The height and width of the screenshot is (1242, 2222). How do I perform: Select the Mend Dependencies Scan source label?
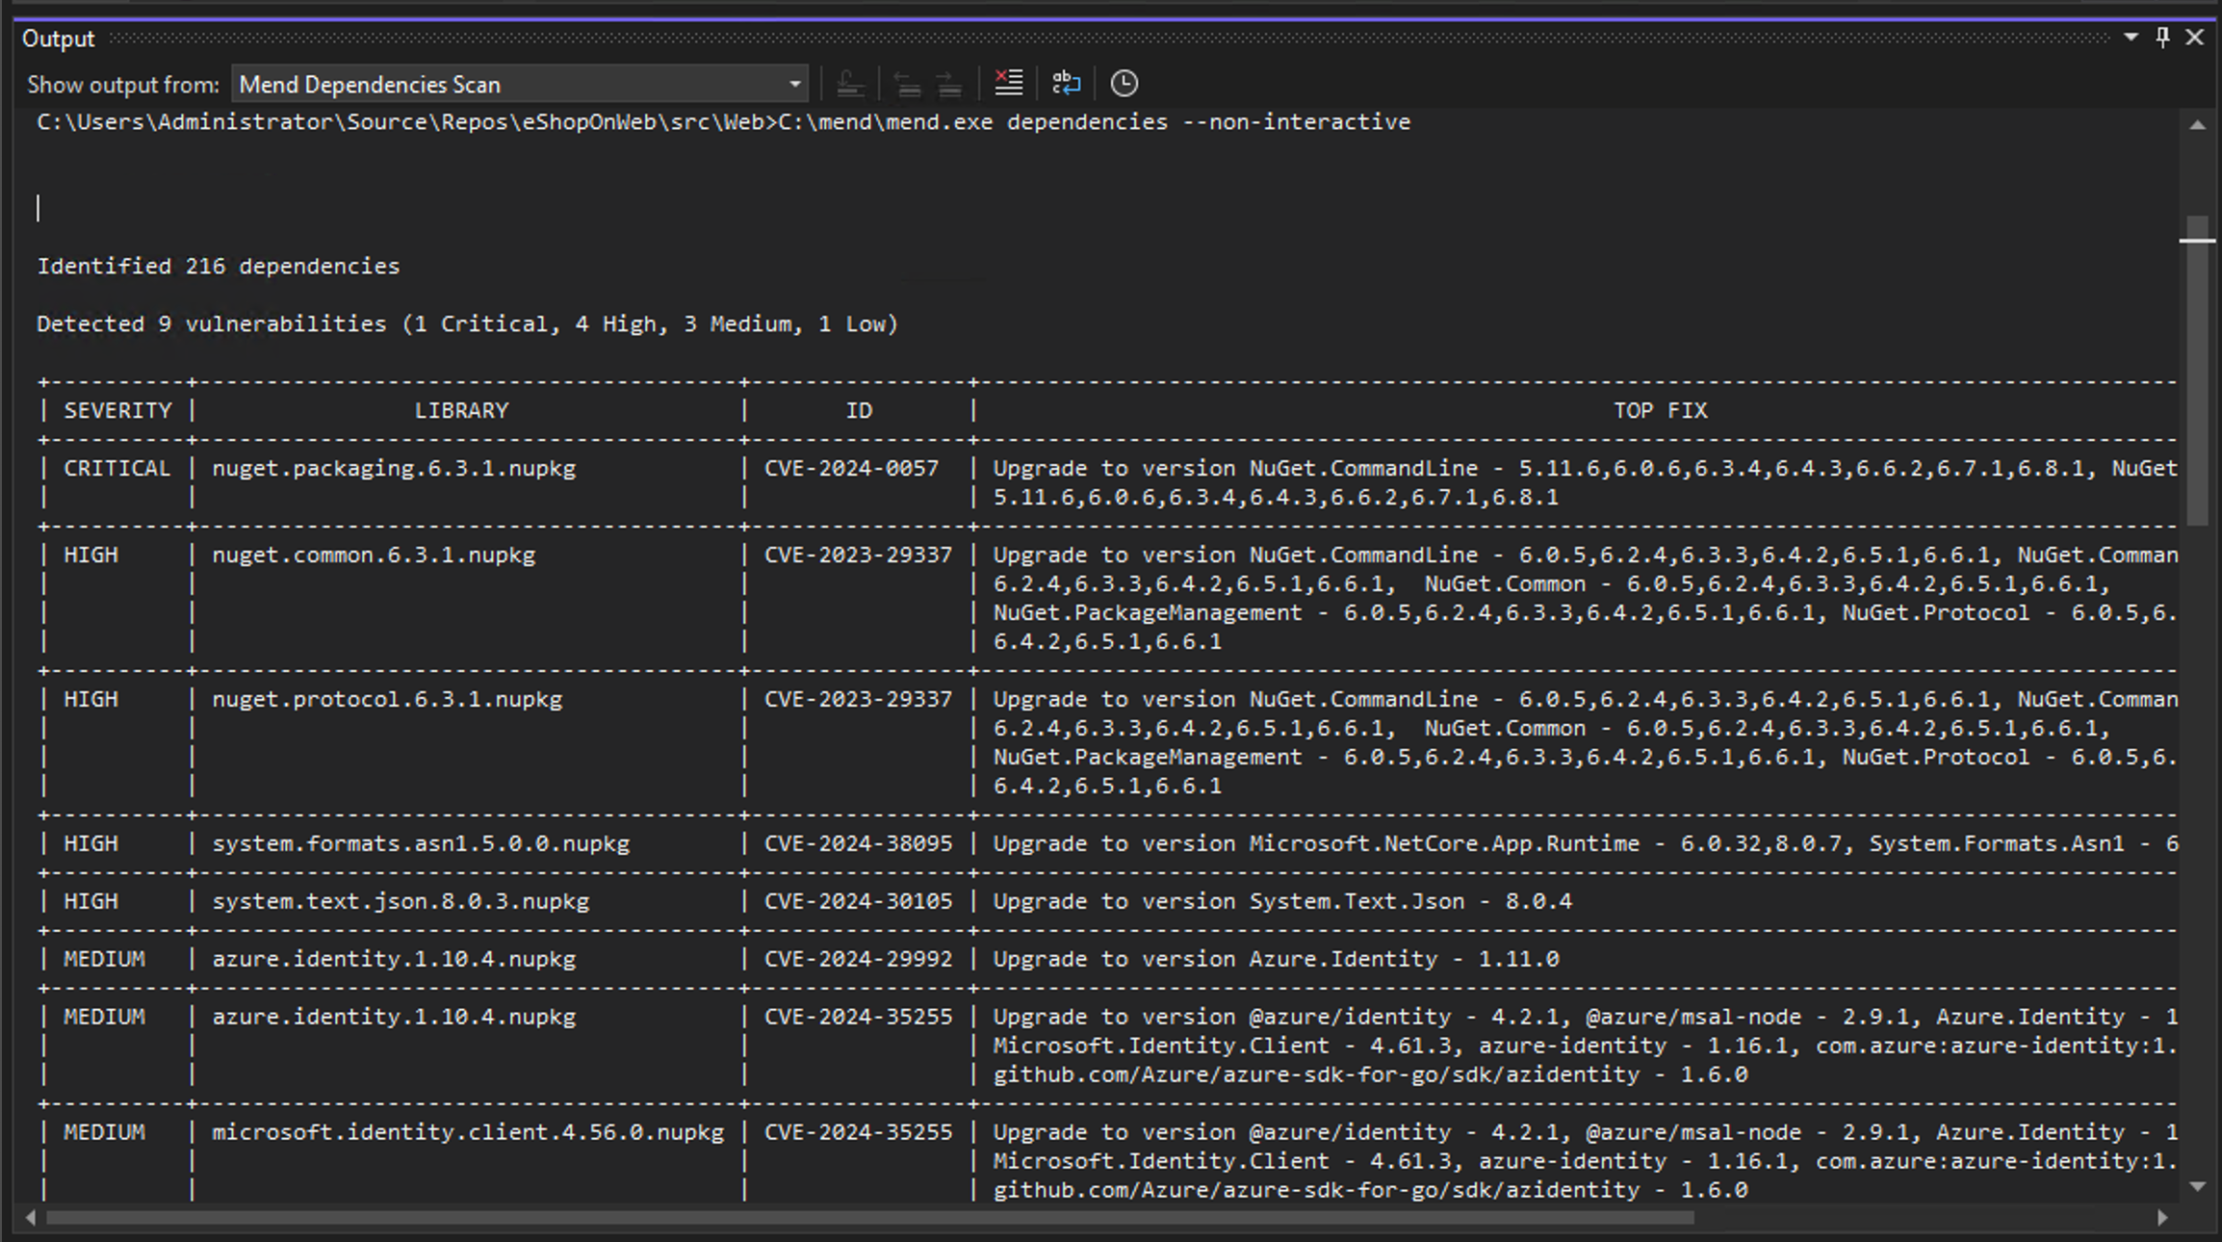point(370,85)
